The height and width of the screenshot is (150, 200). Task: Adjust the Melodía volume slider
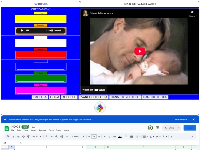58,31
